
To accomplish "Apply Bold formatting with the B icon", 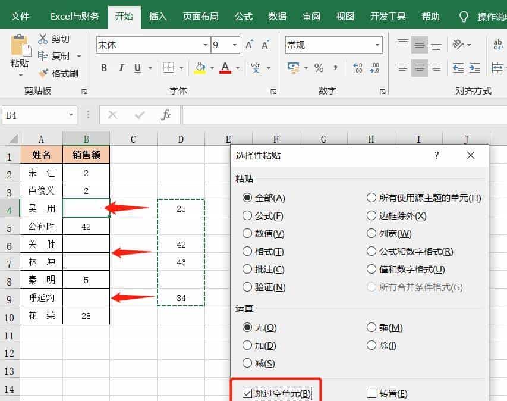I will click(104, 68).
